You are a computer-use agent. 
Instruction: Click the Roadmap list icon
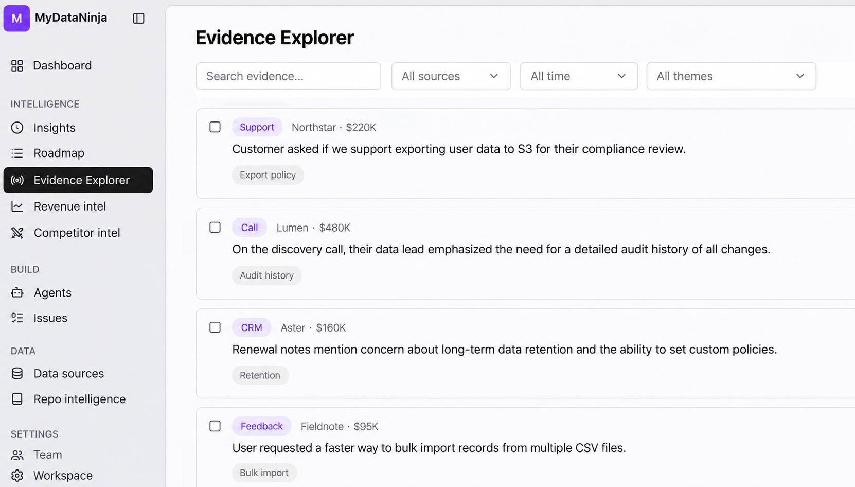point(17,153)
